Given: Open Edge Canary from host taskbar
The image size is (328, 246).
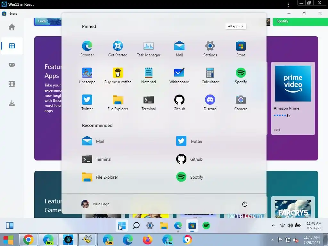Looking at the screenshot, I should (108, 240).
